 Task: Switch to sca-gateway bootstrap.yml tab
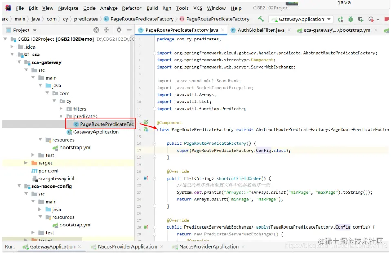(x=338, y=30)
